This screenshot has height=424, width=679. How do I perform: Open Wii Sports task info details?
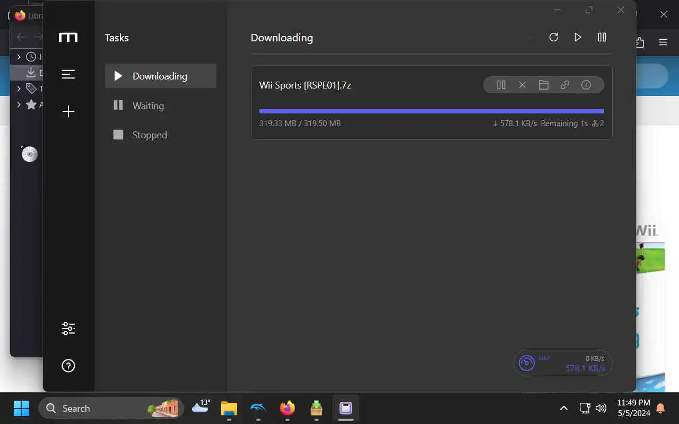586,85
